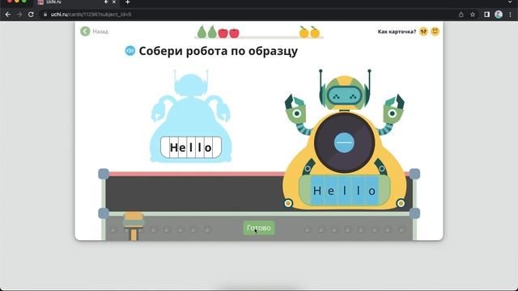Click the Hello word plate on silhouette robot

click(191, 147)
